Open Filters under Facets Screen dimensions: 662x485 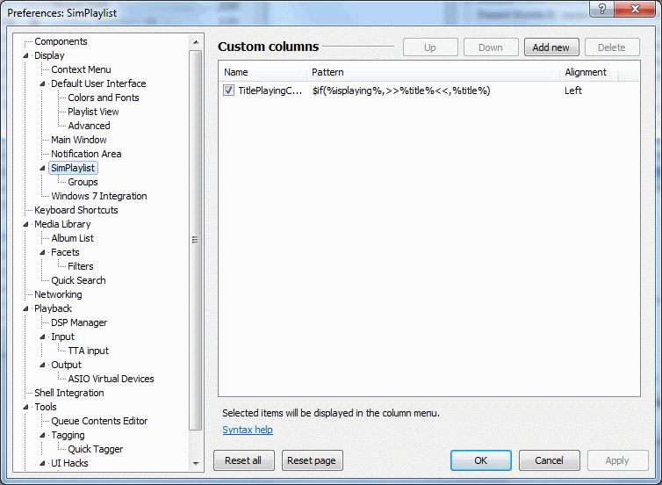(x=81, y=266)
